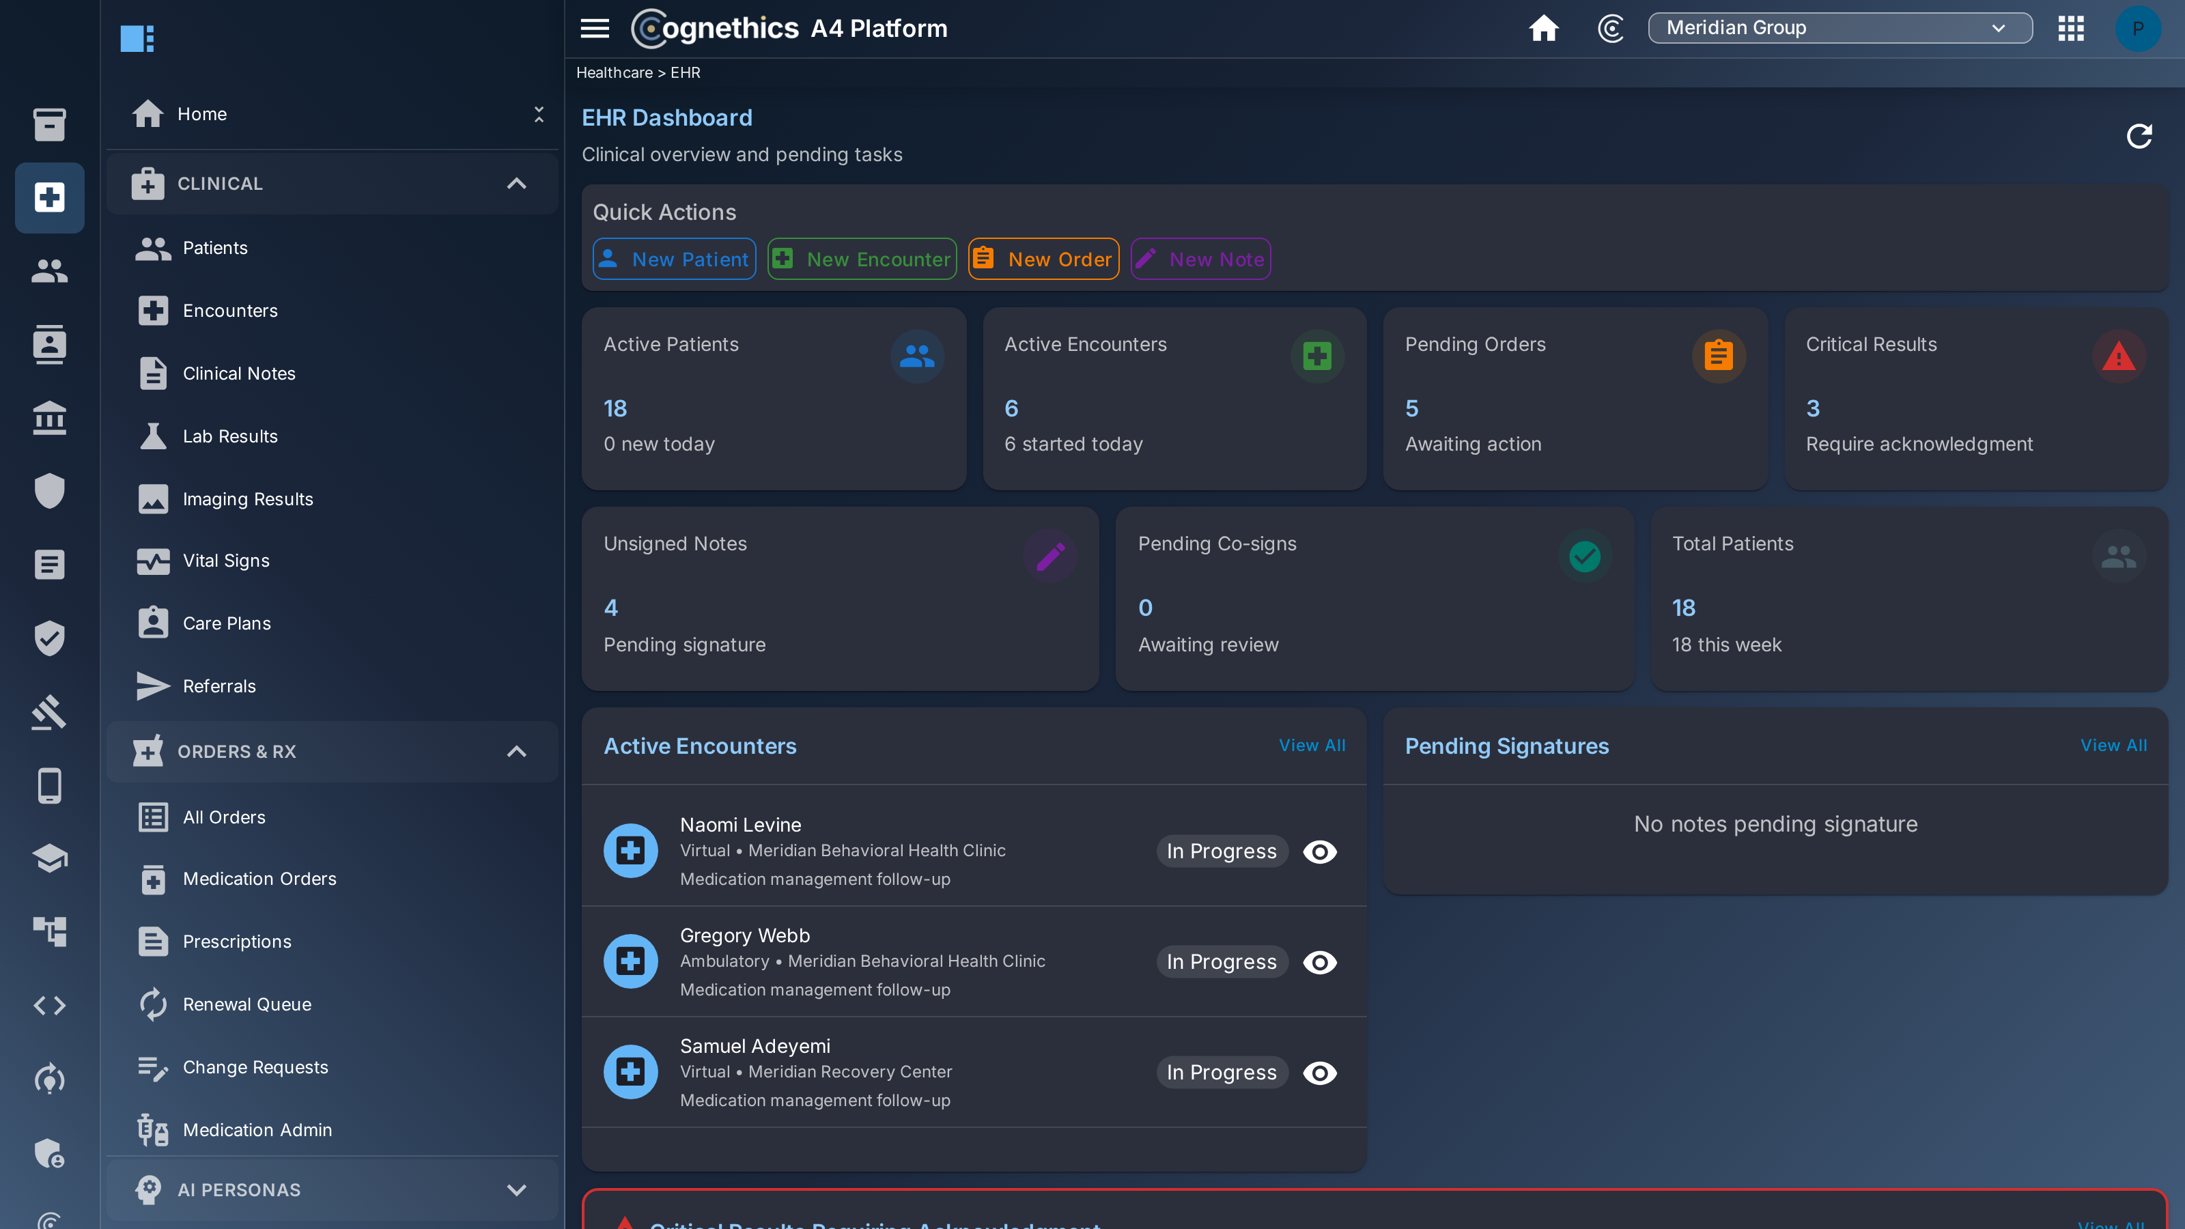Open the apps grid launcher
The height and width of the screenshot is (1229, 2185).
2070,28
